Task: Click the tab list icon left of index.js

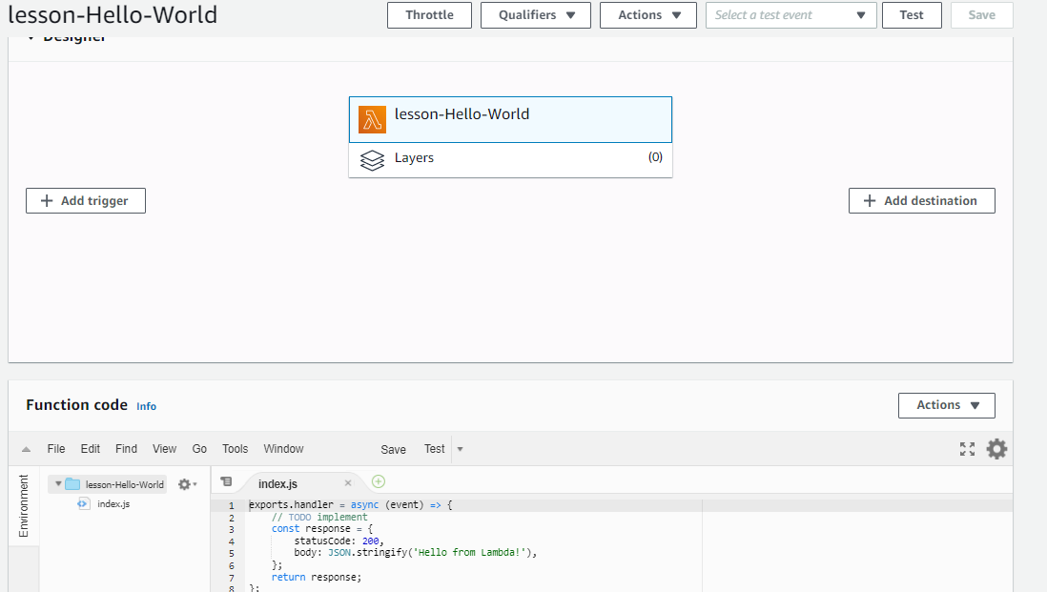Action: (x=226, y=482)
